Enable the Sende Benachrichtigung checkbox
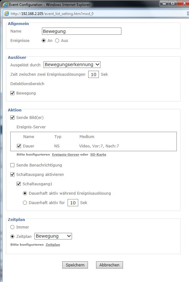189x282 pixels. 13,165
